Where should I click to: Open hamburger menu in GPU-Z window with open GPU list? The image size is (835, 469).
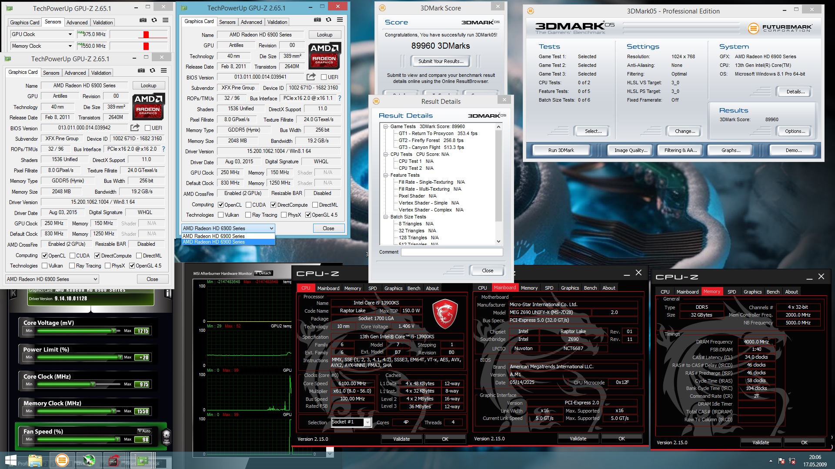click(x=340, y=20)
